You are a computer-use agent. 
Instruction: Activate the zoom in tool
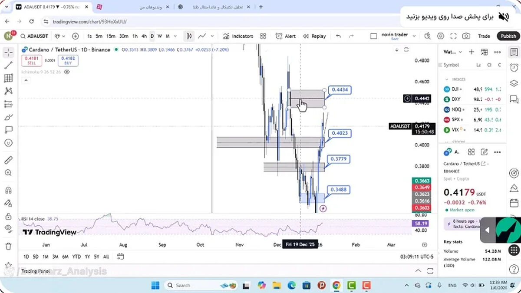pos(8,173)
